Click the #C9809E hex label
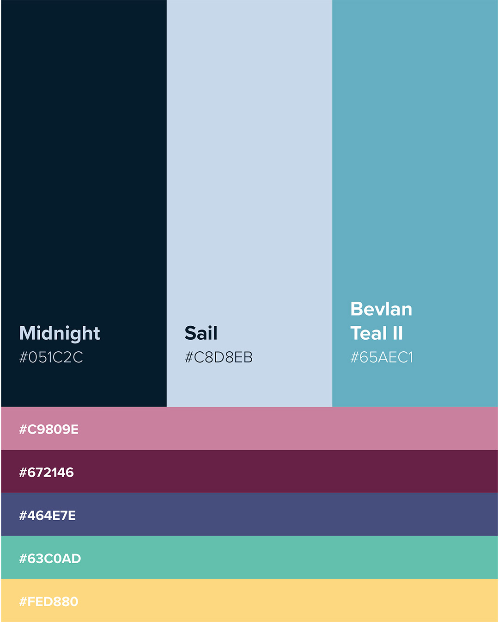The height and width of the screenshot is (622, 499). coord(49,429)
